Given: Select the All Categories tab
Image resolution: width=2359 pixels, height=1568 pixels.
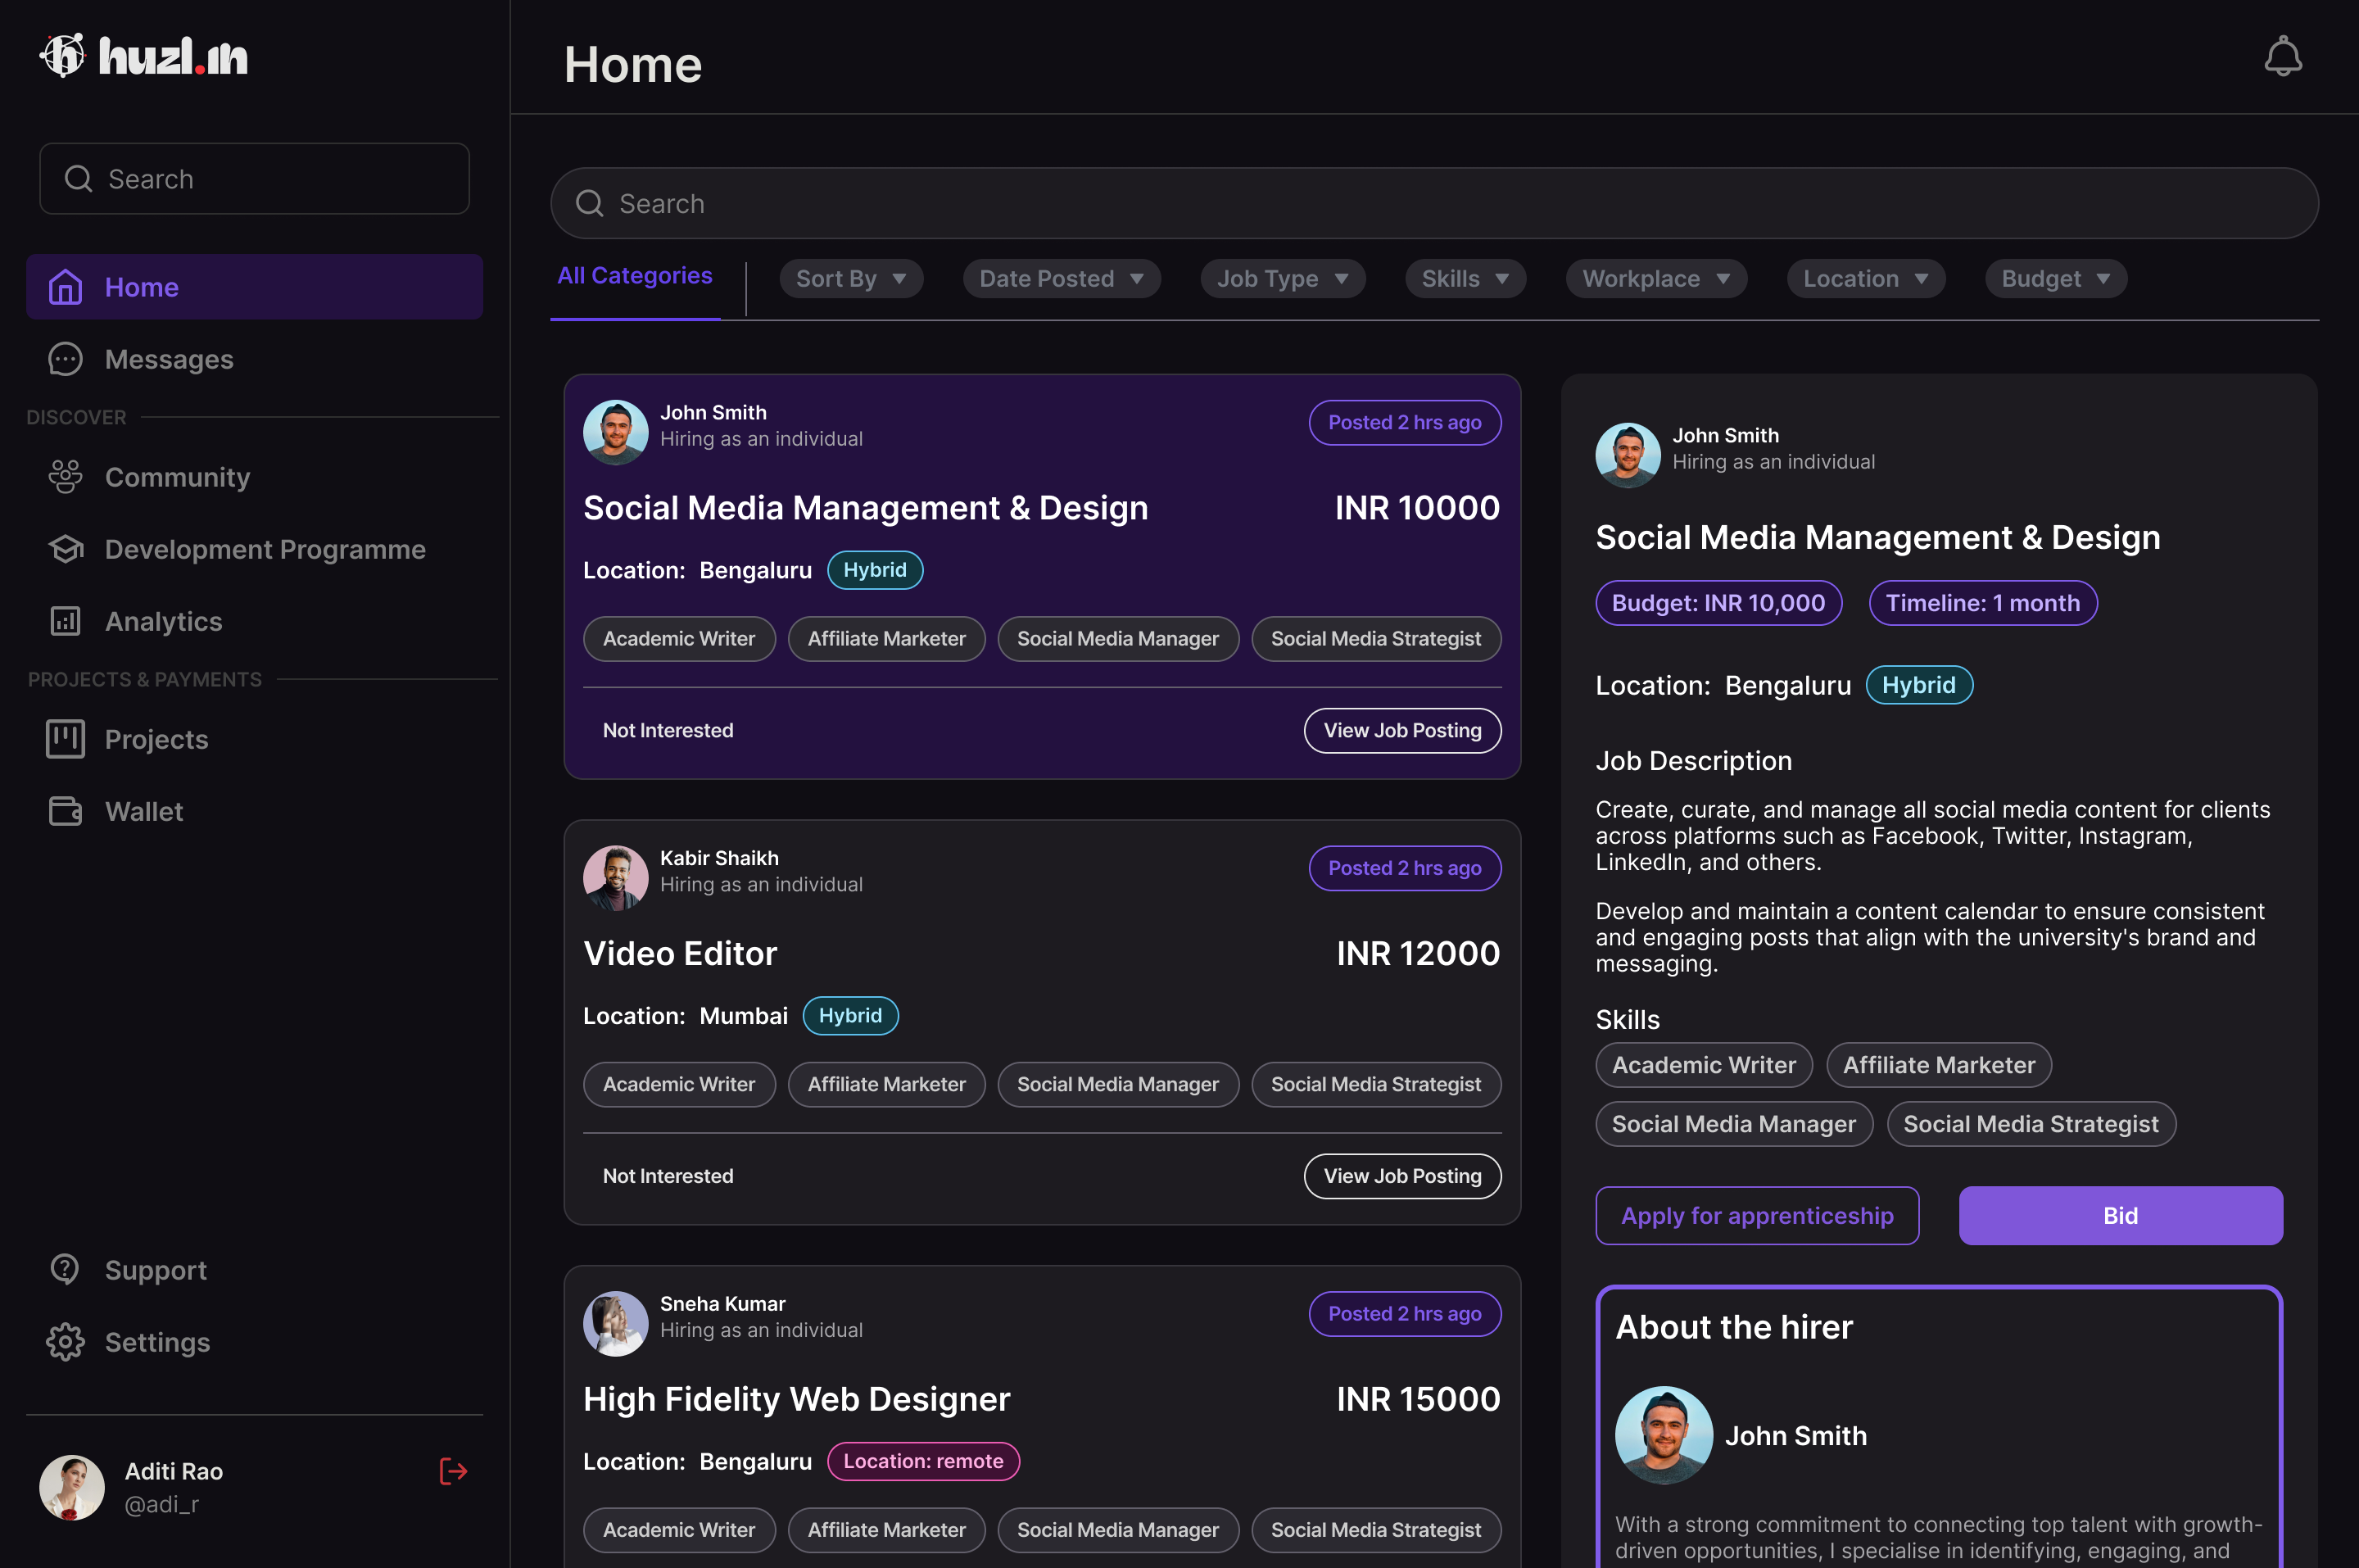Looking at the screenshot, I should point(635,276).
